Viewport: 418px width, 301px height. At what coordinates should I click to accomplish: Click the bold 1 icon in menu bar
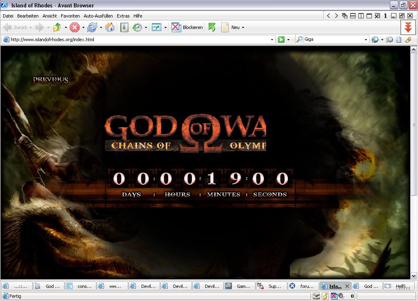pos(385,16)
